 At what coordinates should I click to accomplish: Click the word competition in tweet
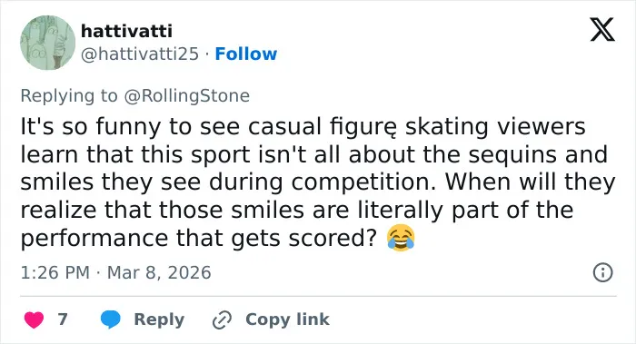tap(363, 182)
